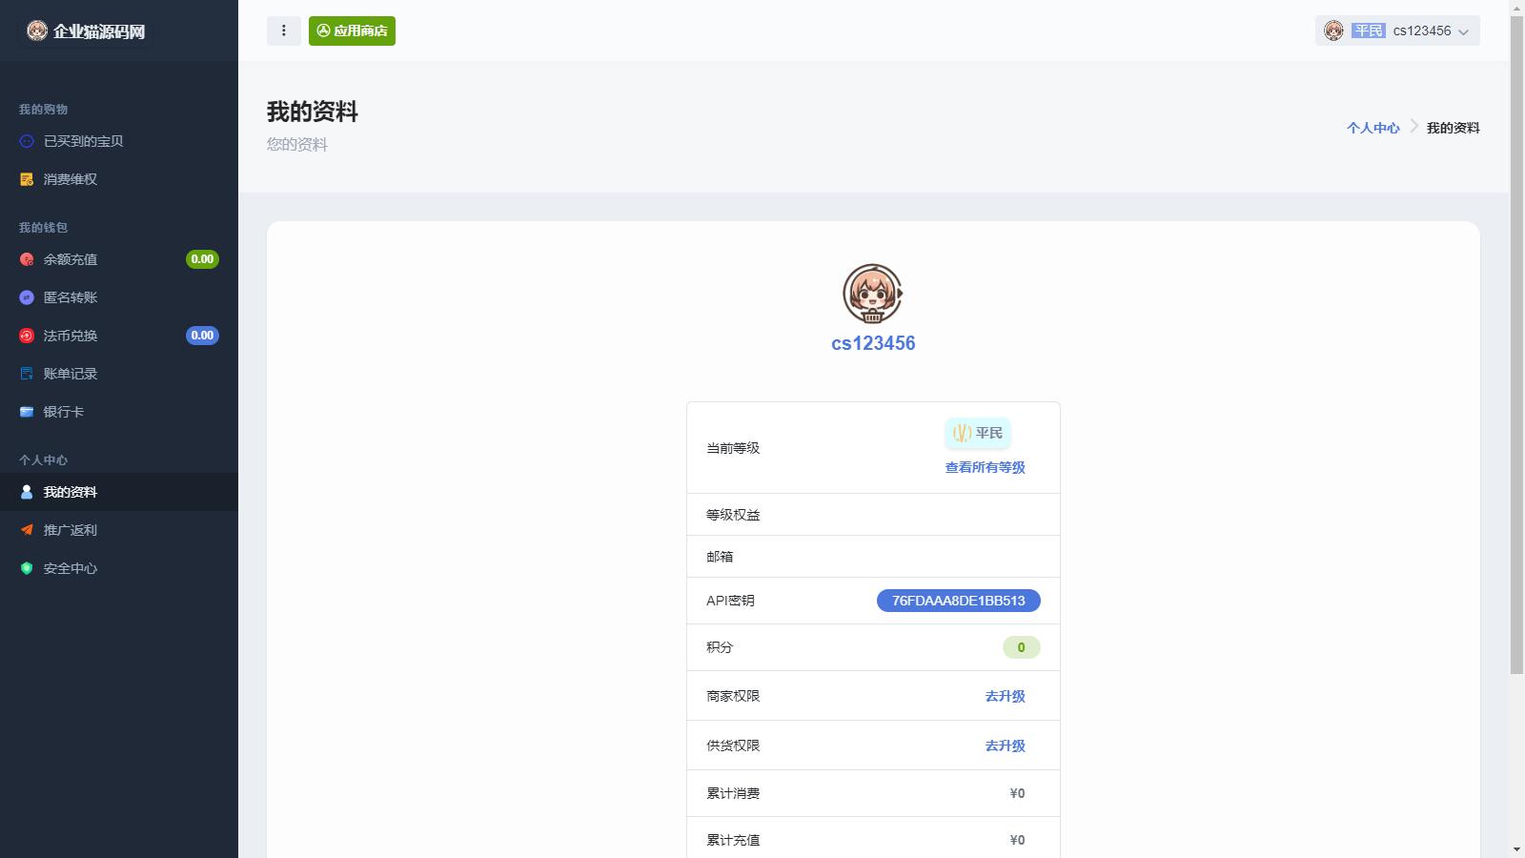Open 已买到的宝贝 via its sidebar icon
1525x858 pixels.
[x=26, y=141]
